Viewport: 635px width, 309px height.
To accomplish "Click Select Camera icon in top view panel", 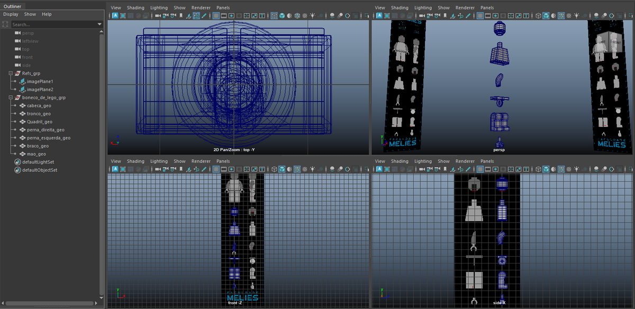I will [x=158, y=16].
